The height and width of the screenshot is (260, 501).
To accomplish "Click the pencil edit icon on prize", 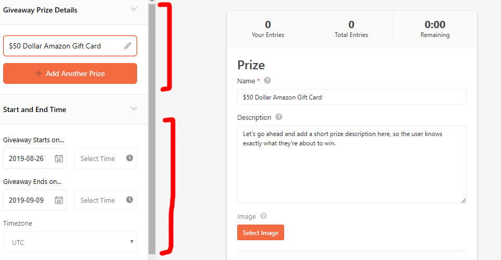I will click(x=128, y=46).
